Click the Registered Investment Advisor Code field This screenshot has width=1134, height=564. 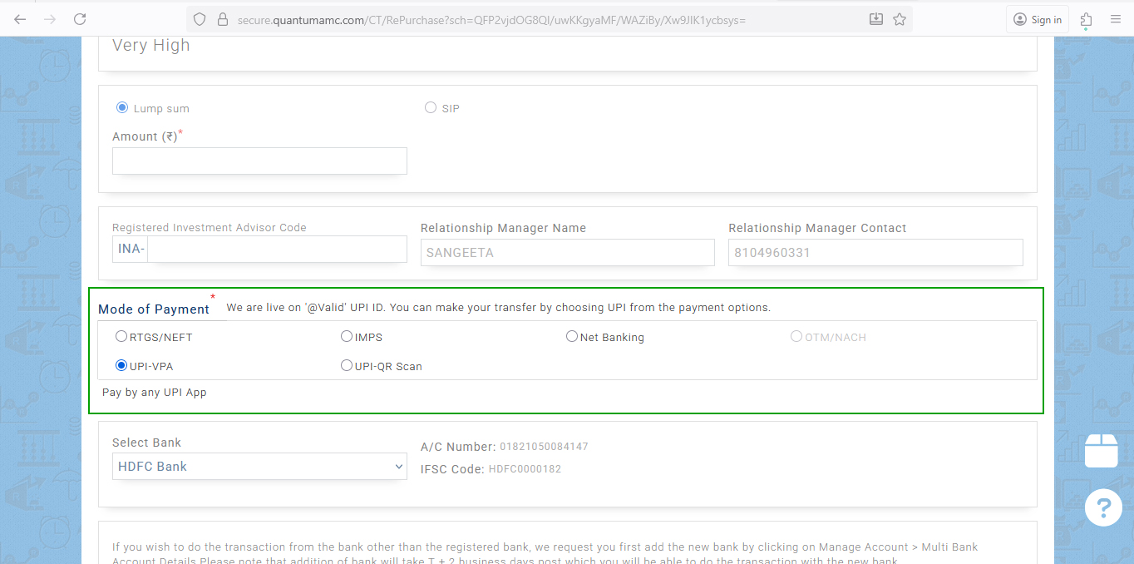(x=276, y=249)
